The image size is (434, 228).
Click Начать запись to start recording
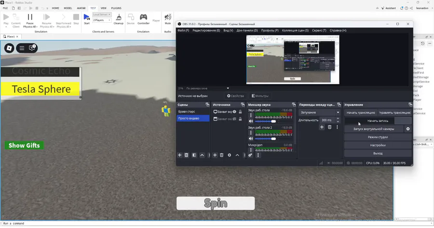tap(378, 121)
